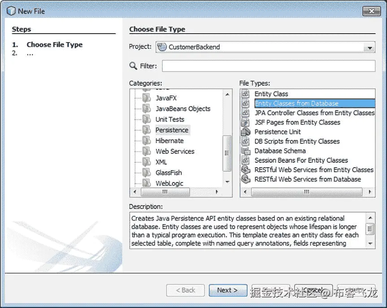Click the JavaBeans Objects folder icon
Screen dimensions: 387x308
[x=147, y=108]
